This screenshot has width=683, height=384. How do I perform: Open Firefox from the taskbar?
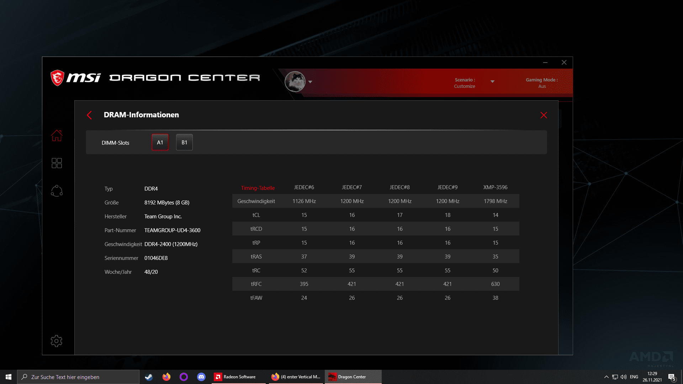point(166,377)
